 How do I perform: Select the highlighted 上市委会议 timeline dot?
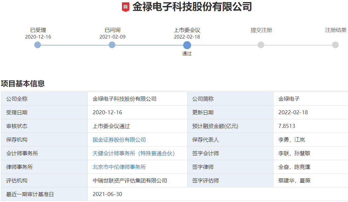[186, 45]
